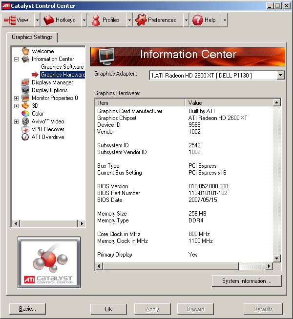Select the Memory Size row
The width and height of the screenshot is (293, 319).
(184, 214)
